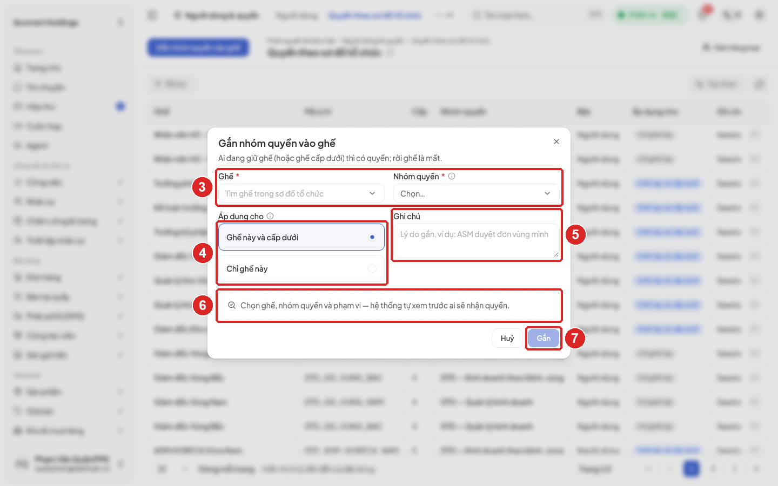Click the Huỷ cancel button
Viewport: 778px width, 486px height.
point(507,338)
